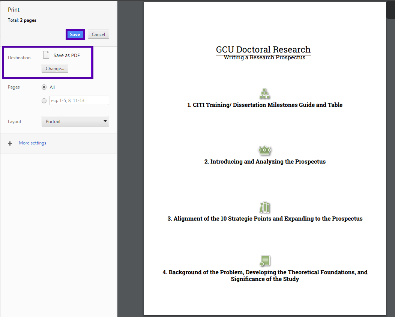395x317 pixels.
Task: Open CITI Training/ Dissertation Milestones Guide heading
Action: pyautogui.click(x=265, y=105)
